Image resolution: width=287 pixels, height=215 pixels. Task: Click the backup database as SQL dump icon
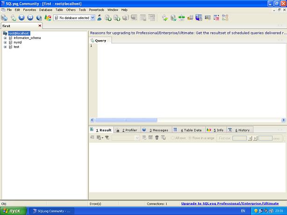pyautogui.click(x=117, y=18)
